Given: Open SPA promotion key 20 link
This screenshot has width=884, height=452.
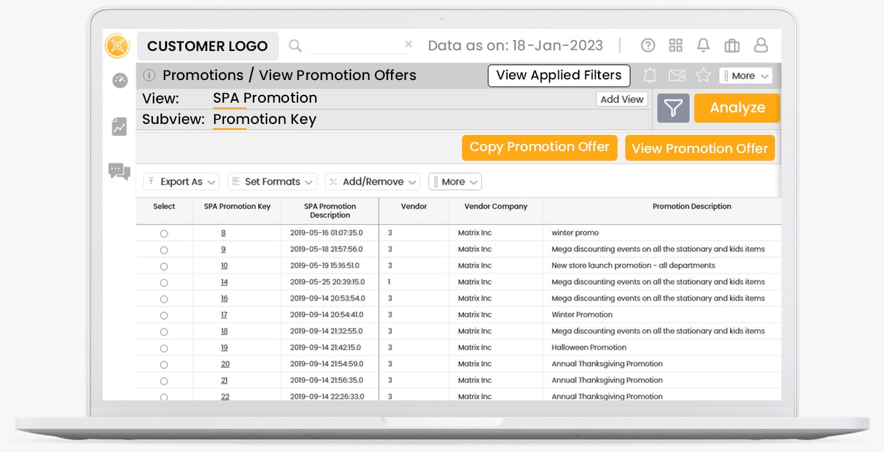Looking at the screenshot, I should (x=225, y=364).
